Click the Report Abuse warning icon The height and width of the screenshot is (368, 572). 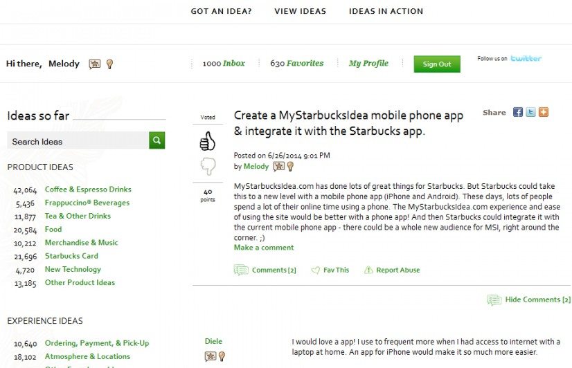[x=368, y=270]
